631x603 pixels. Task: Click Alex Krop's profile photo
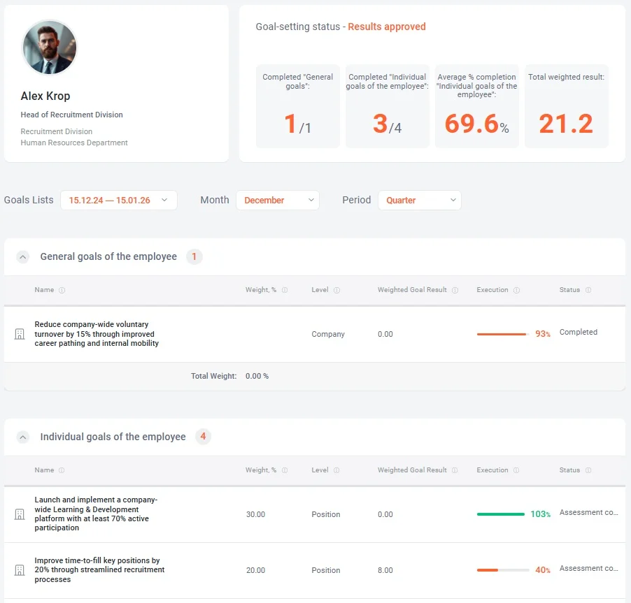coord(49,48)
